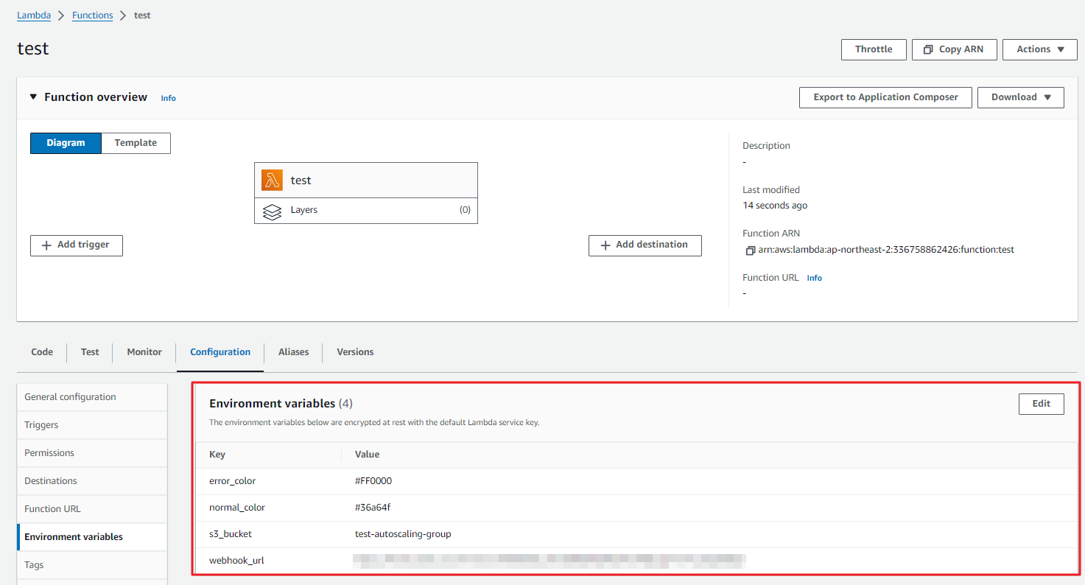Switch to the Versions tab
This screenshot has width=1085, height=585.
point(355,352)
